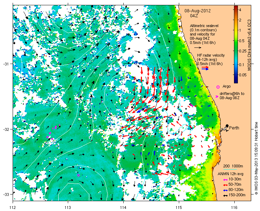This screenshot has height=211, width=260.
Task: Click the MODIS Chl-a colorbar title
Action: pyautogui.click(x=249, y=45)
